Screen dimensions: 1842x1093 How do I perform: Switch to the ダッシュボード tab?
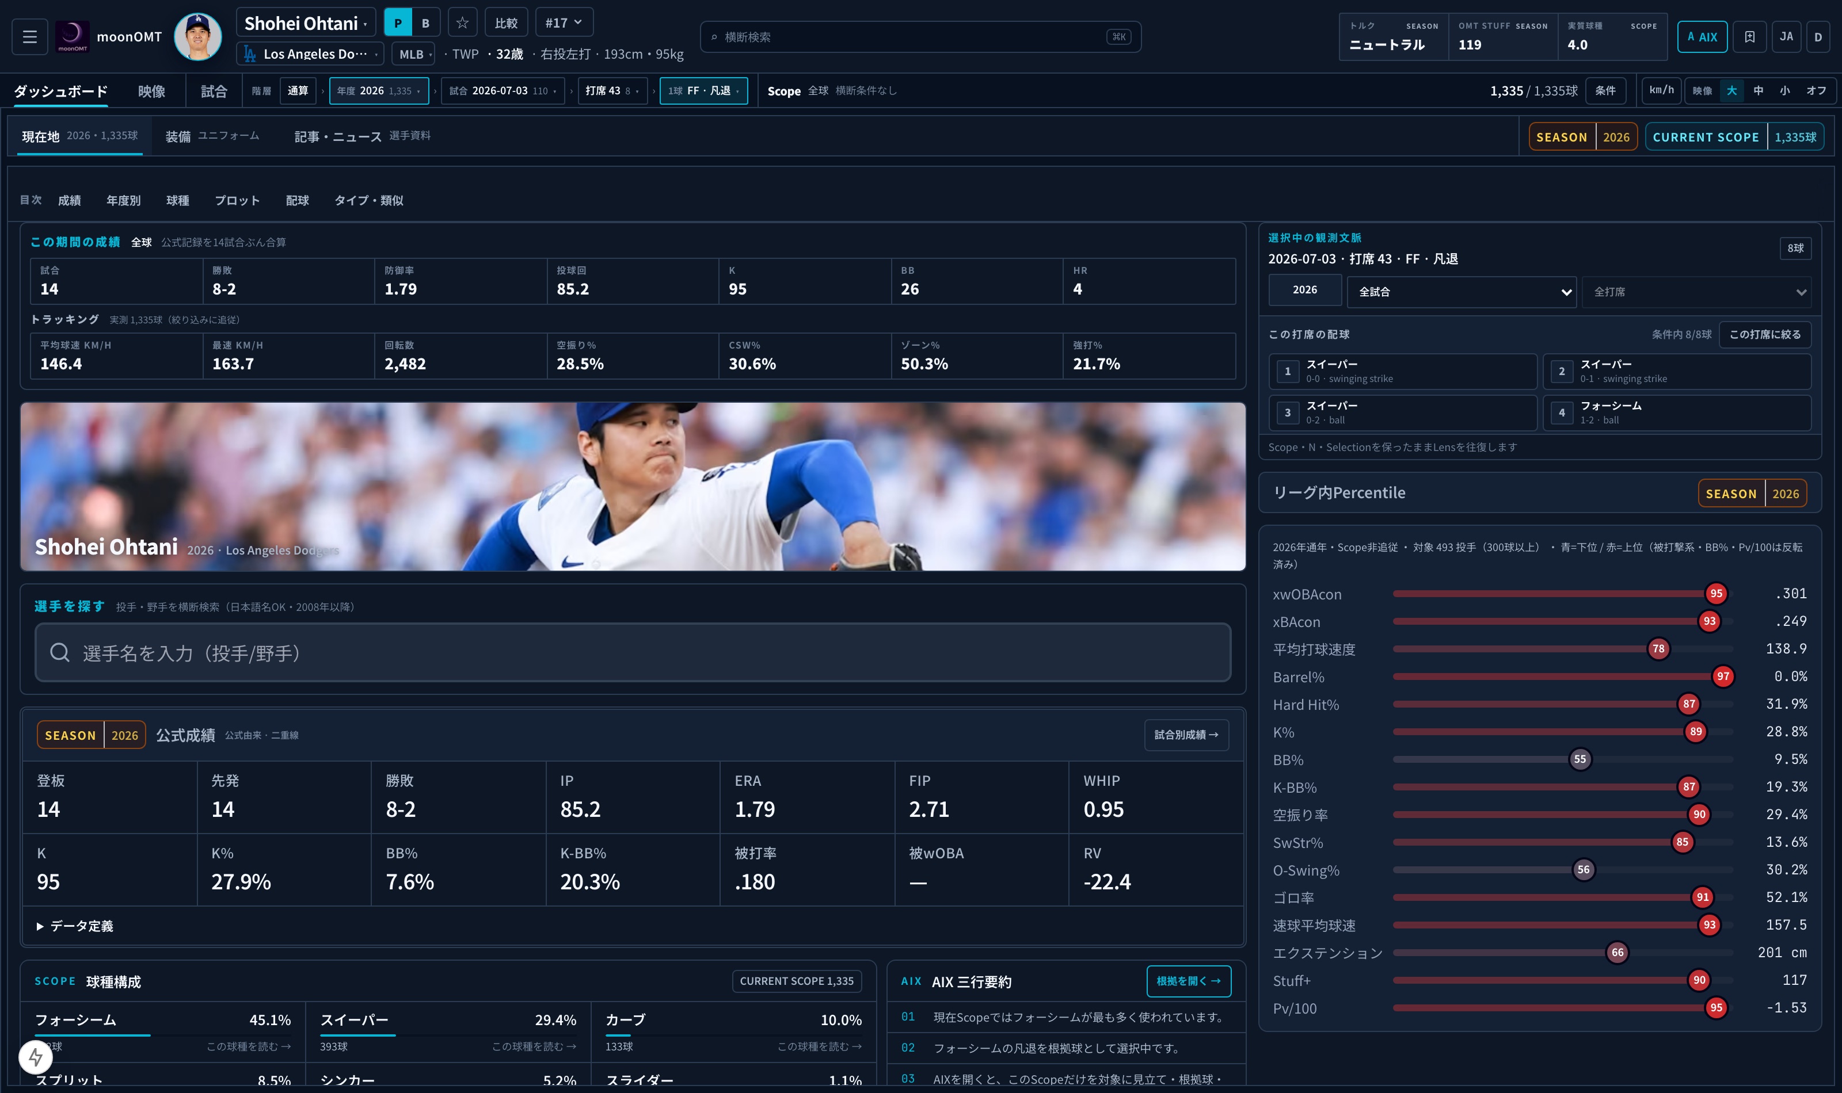tap(61, 91)
